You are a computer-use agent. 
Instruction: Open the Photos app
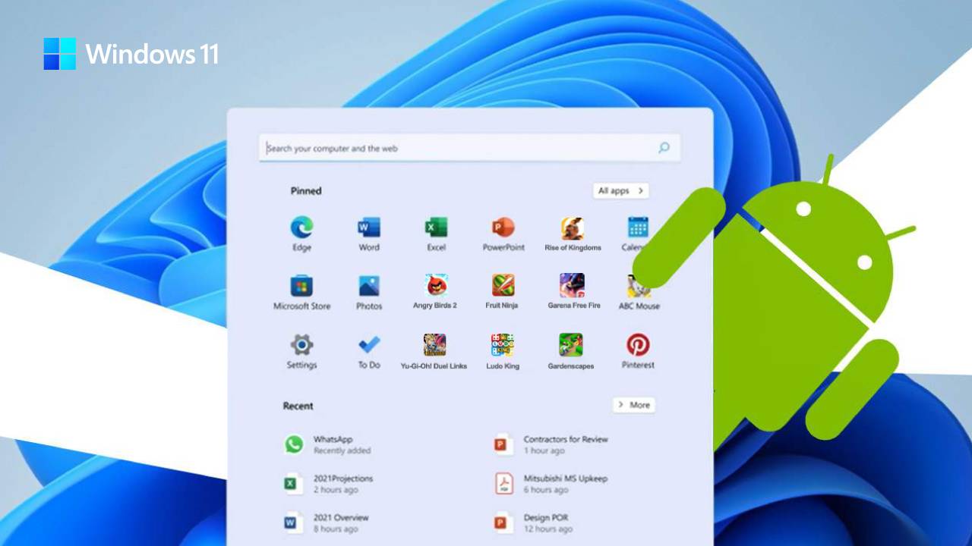tap(369, 286)
